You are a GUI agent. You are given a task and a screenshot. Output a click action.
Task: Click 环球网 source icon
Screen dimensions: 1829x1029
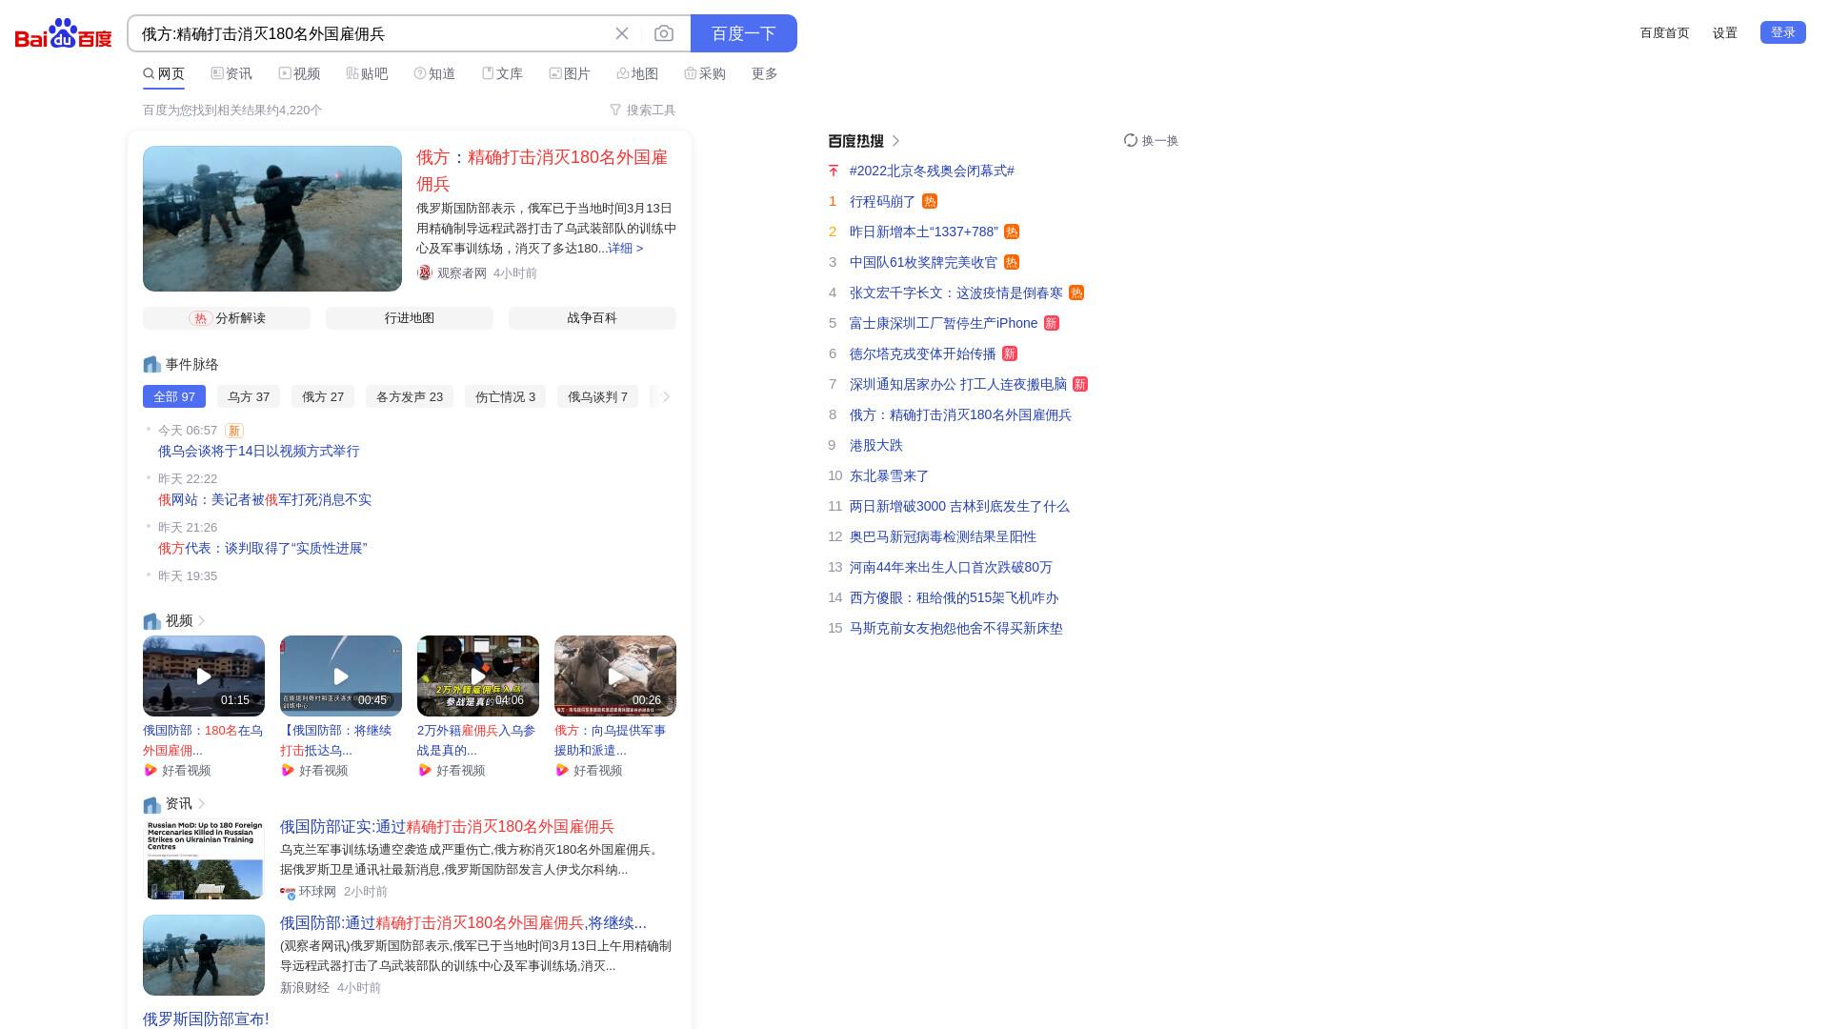(288, 892)
